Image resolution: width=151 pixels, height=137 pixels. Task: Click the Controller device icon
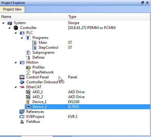pyautogui.click(x=16, y=28)
